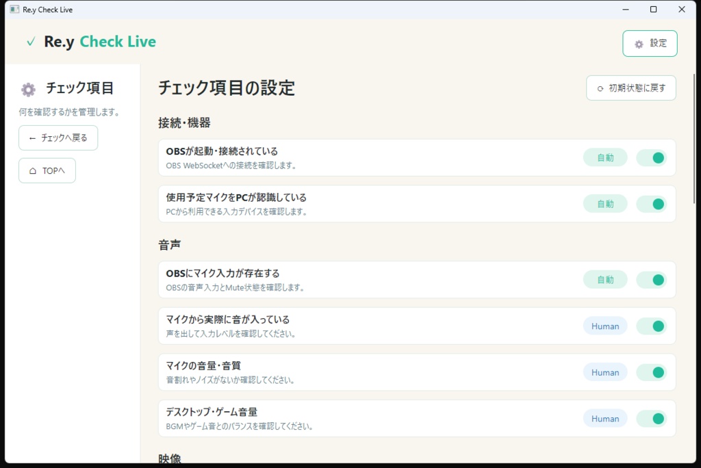This screenshot has width=701, height=468.
Task: Toggle OBSにマイク入力が存在する switch
Action: coord(652,280)
